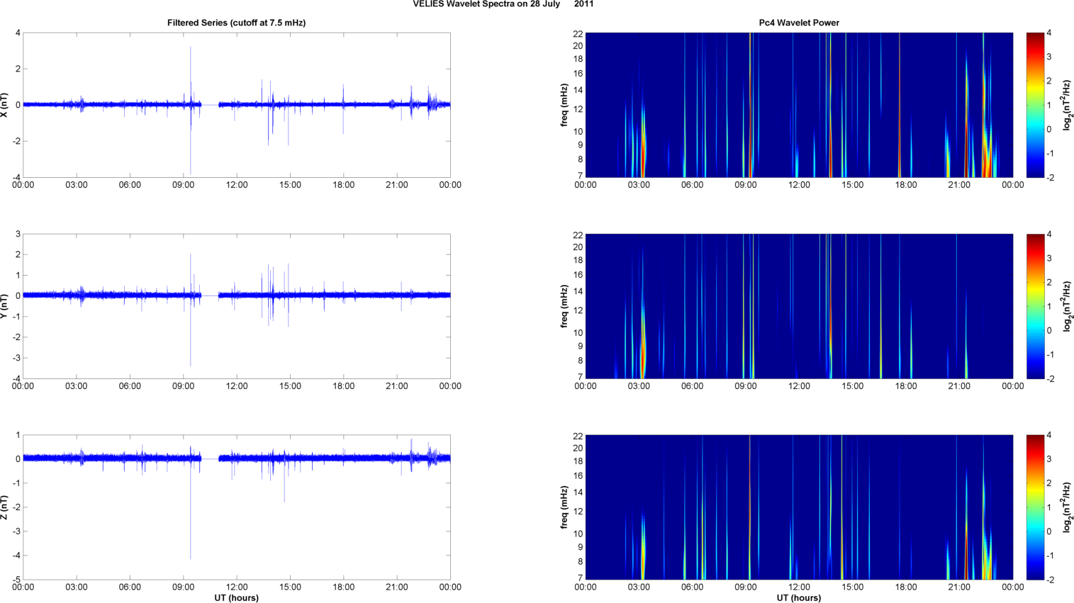Image resolution: width=1074 pixels, height=603 pixels.
Task: Click the Pc4 Wavelet Power heading
Action: [x=799, y=23]
